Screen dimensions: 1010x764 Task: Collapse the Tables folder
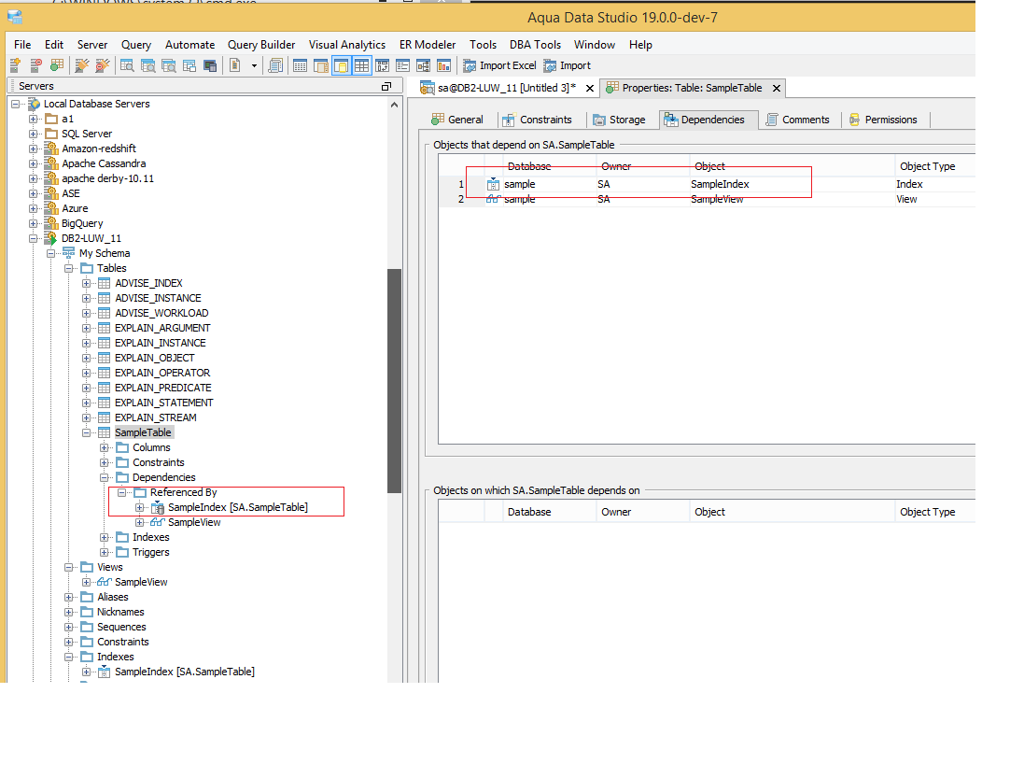[x=68, y=268]
